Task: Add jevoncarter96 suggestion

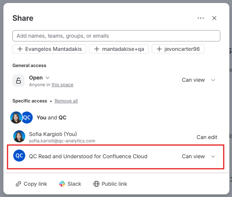Action: coord(178,49)
